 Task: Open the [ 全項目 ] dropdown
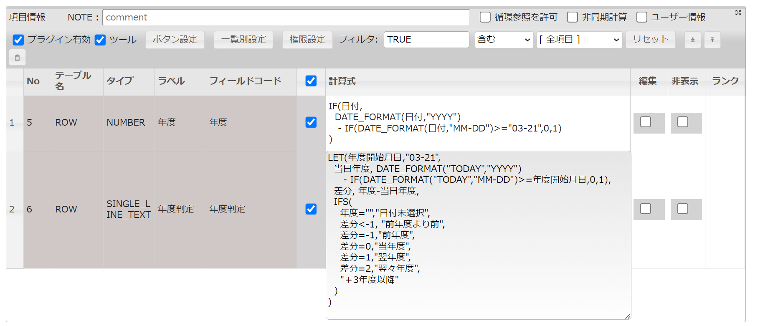(x=580, y=40)
